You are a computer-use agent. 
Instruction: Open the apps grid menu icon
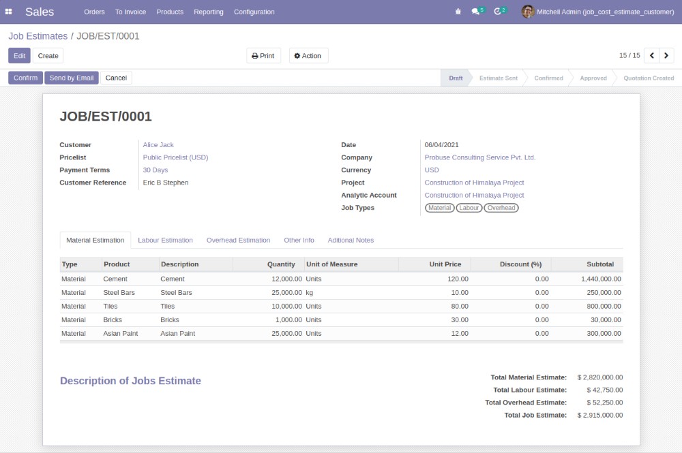(9, 12)
